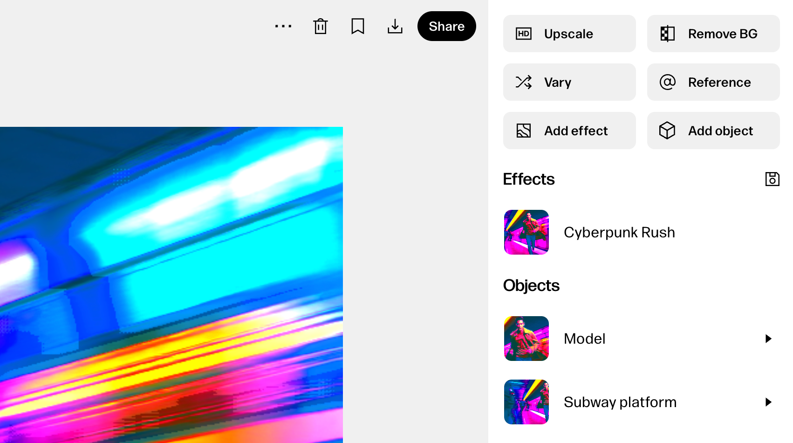Click the Add effect button
Viewport: 793px width, 443px height.
(569, 131)
